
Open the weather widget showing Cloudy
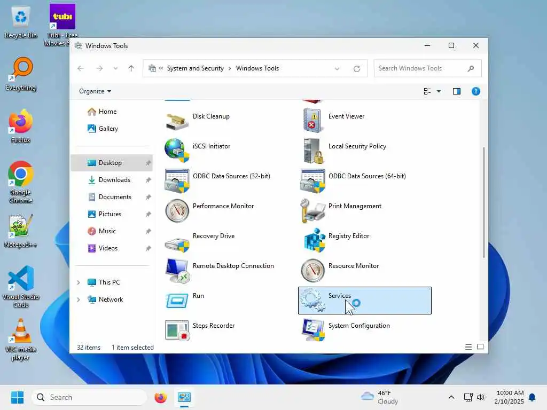(380, 397)
